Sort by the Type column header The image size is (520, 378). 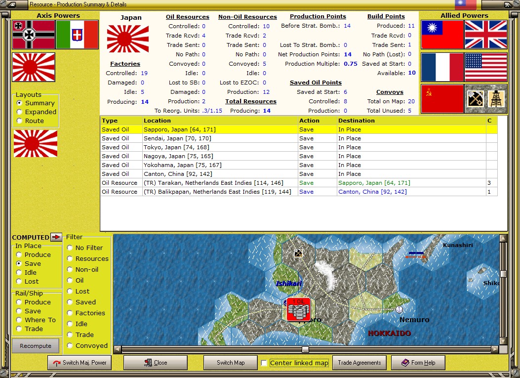click(121, 121)
